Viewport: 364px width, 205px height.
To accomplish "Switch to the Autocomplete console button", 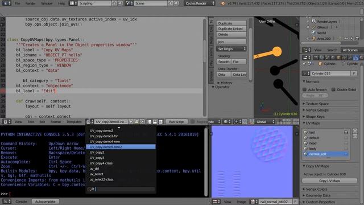I will pyautogui.click(x=45, y=202).
